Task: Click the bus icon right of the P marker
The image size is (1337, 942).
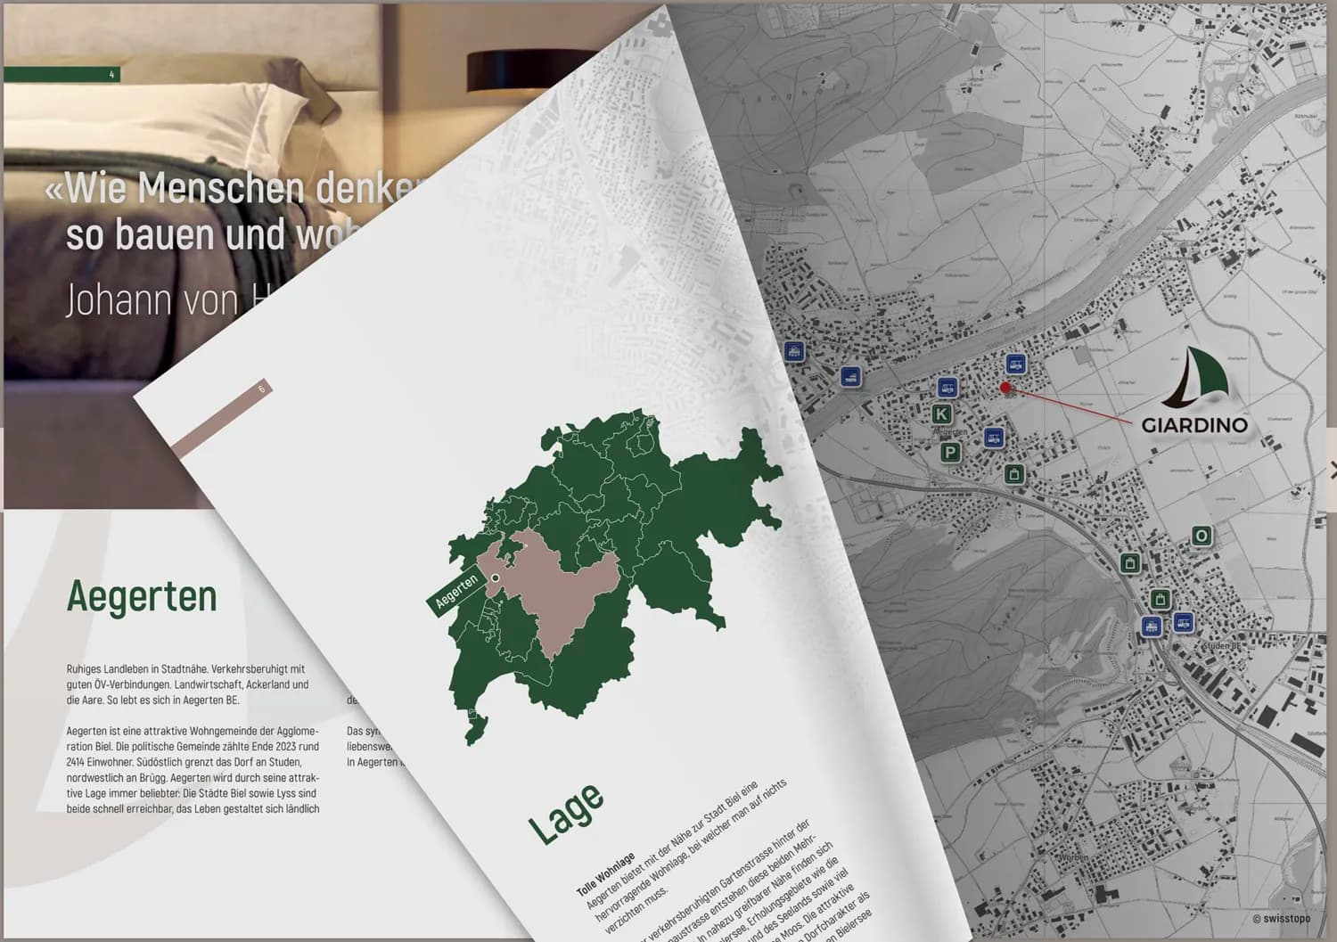Action: pos(994,438)
